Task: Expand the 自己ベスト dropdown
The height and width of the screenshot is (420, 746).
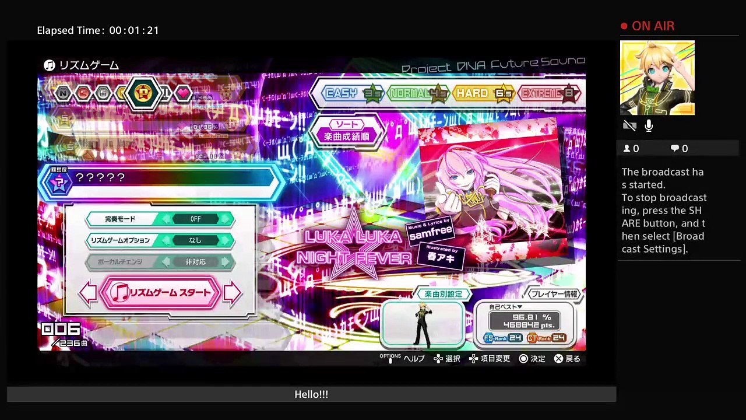Action: (505, 307)
